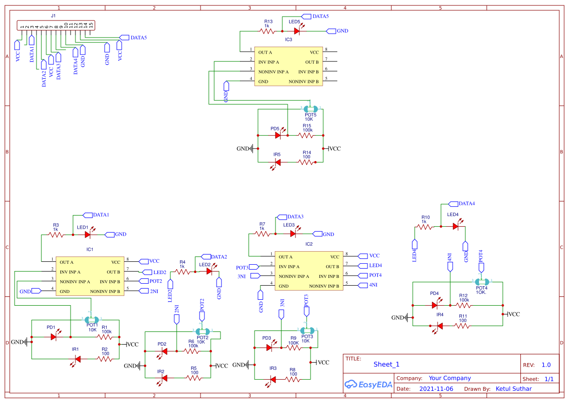
Task: Select the REV 1.0 value field
Action: tap(547, 364)
